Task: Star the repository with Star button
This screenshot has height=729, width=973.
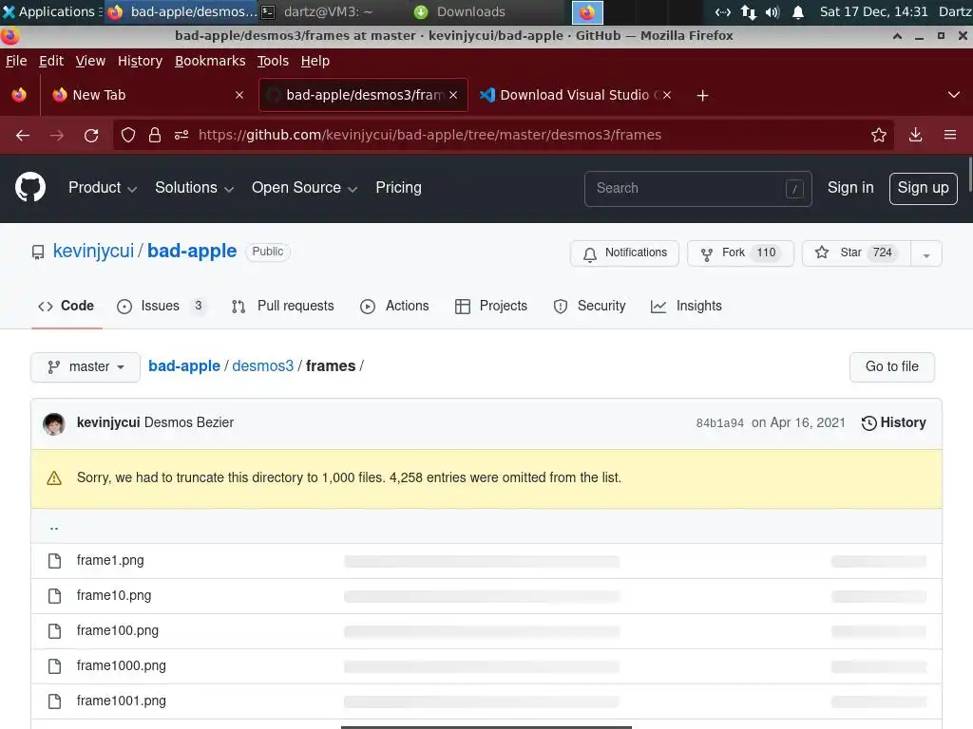Action: (856, 252)
